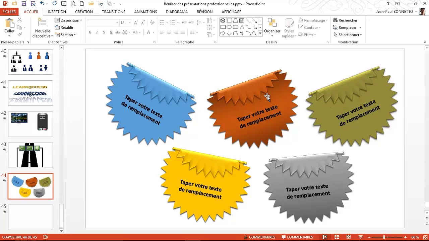This screenshot has width=429, height=241.
Task: Toggle justify text alignment
Action: [183, 32]
